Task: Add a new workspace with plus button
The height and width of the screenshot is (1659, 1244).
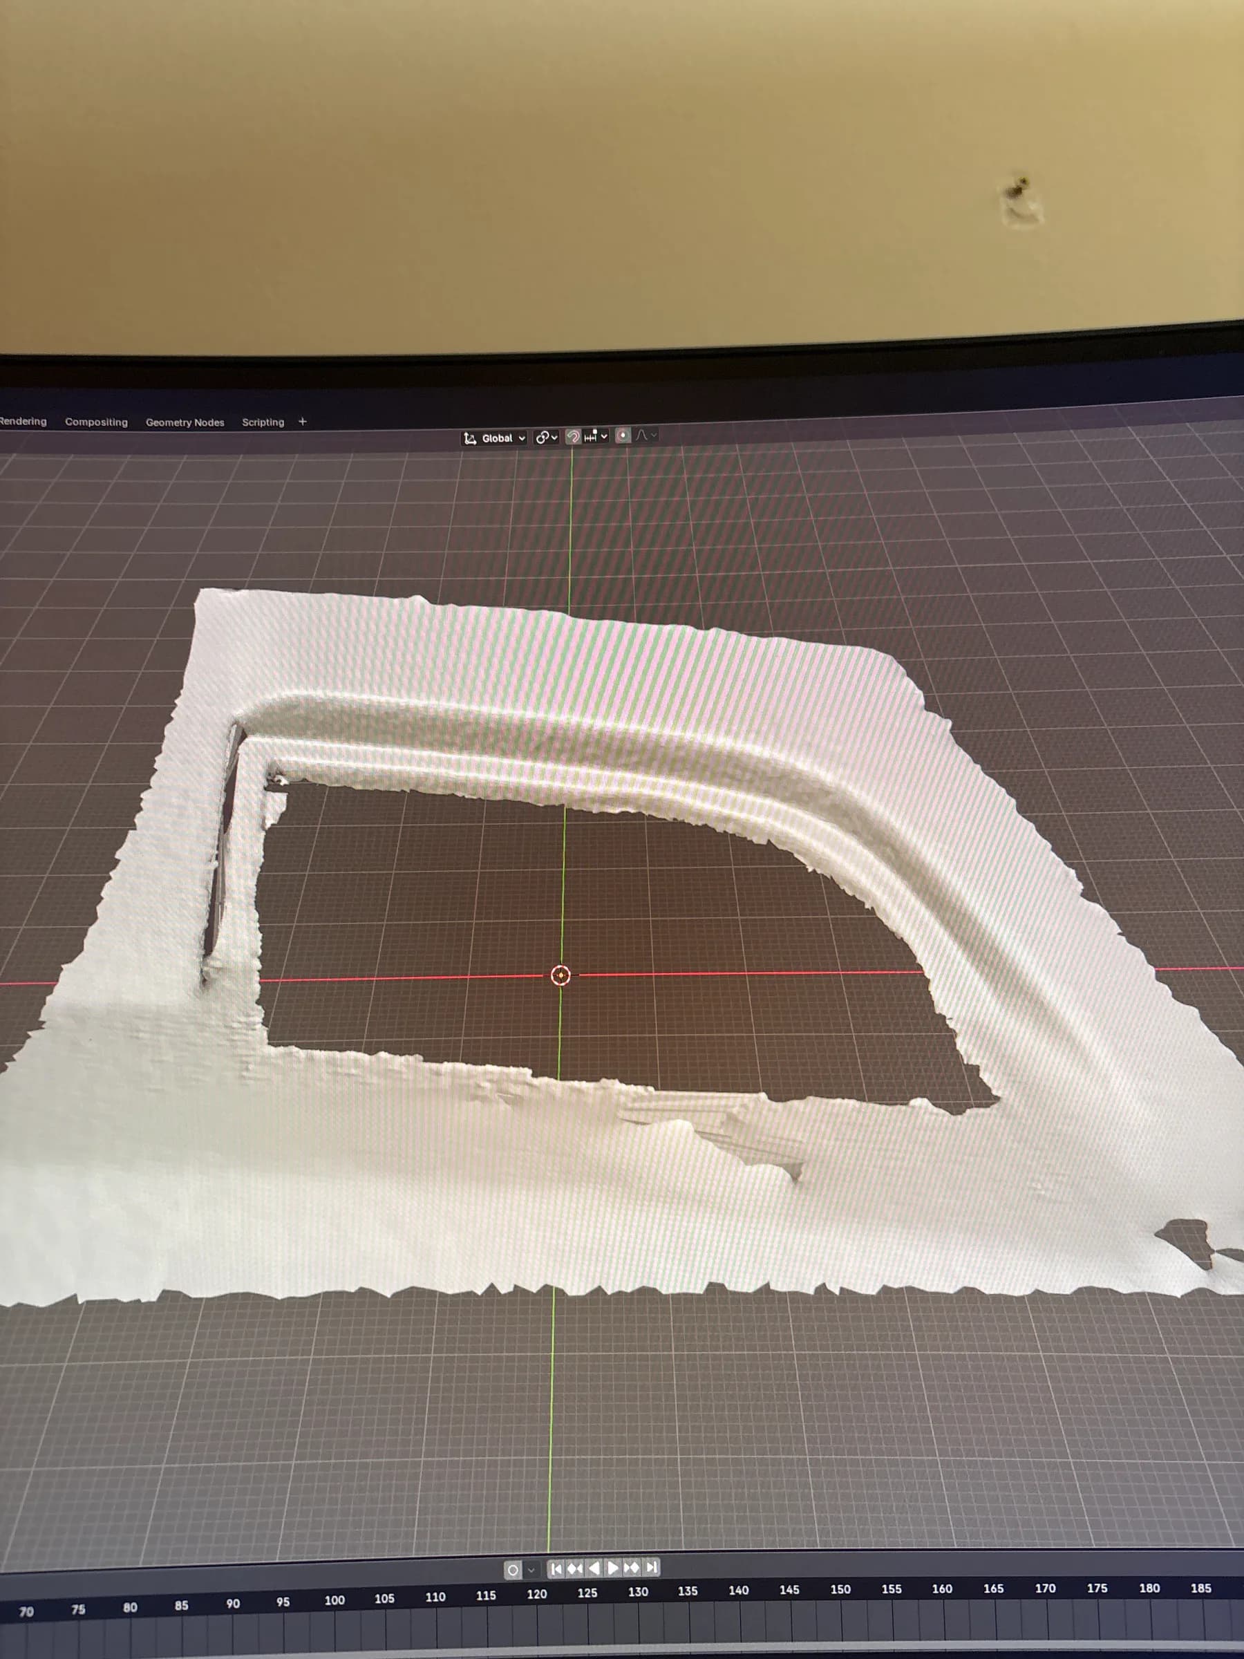Action: tap(302, 422)
